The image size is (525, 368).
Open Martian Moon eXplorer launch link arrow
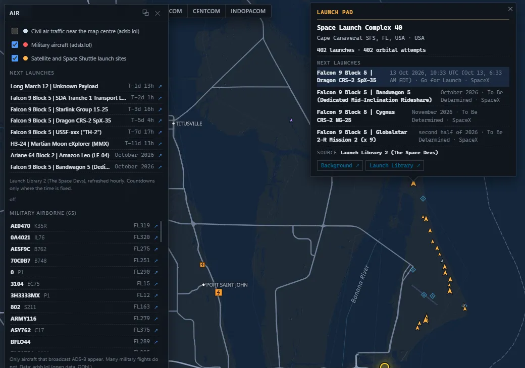pyautogui.click(x=160, y=144)
